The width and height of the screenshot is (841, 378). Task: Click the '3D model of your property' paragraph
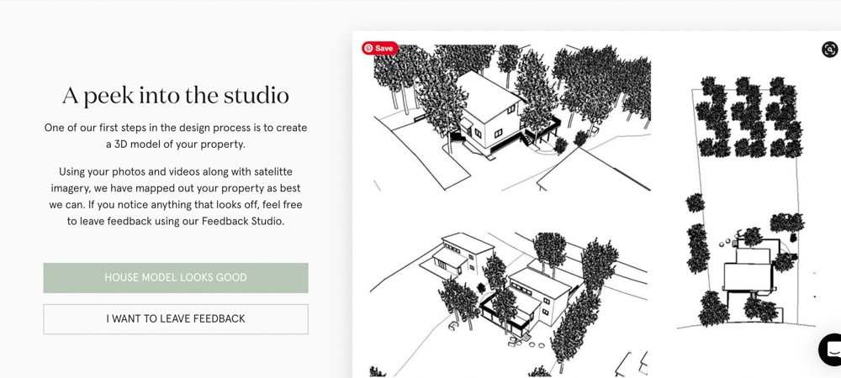pyautogui.click(x=176, y=136)
